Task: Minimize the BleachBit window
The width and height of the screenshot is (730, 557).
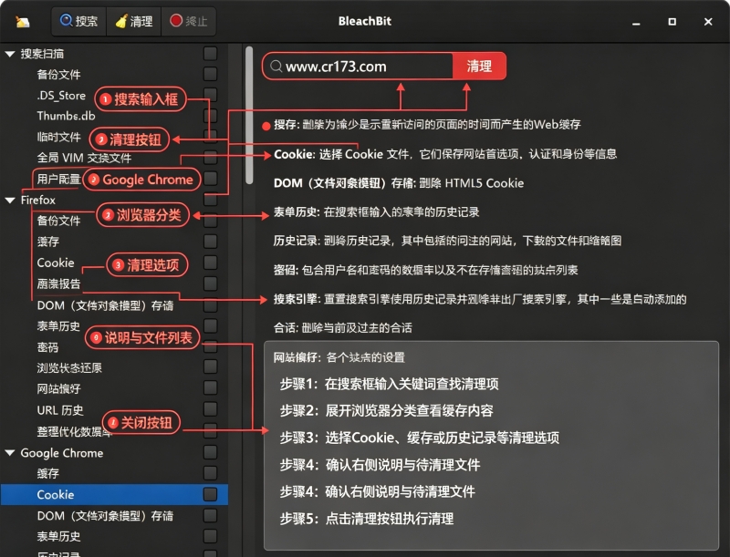Action: point(636,22)
